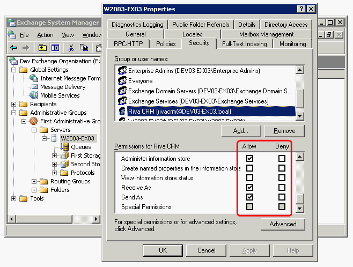
Task: Click the dialog's question mark help icon
Action: pos(301,9)
